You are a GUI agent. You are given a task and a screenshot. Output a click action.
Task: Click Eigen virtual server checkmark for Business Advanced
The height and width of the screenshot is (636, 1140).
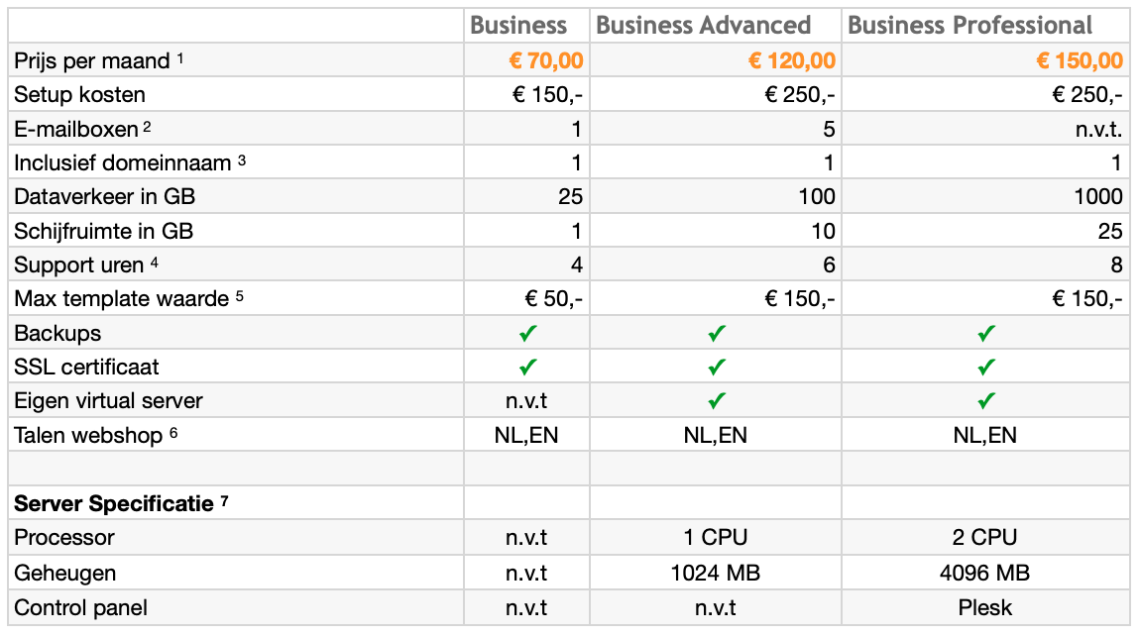(x=717, y=401)
